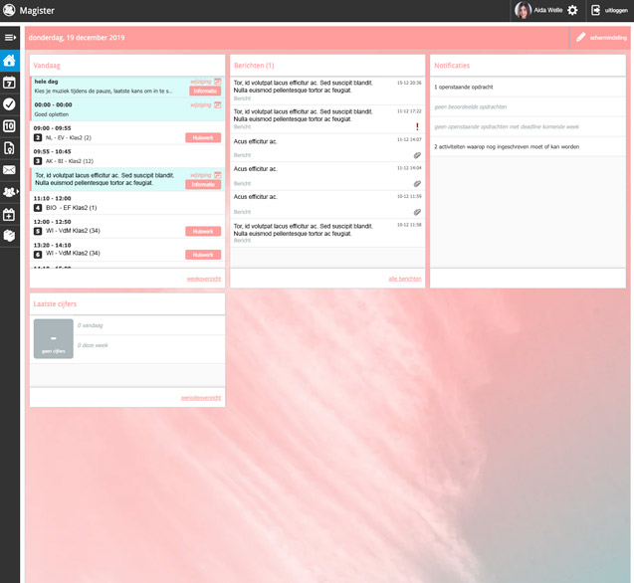Click paperclip icon on 11-12 14:07 message
634x583 pixels.
(x=417, y=155)
